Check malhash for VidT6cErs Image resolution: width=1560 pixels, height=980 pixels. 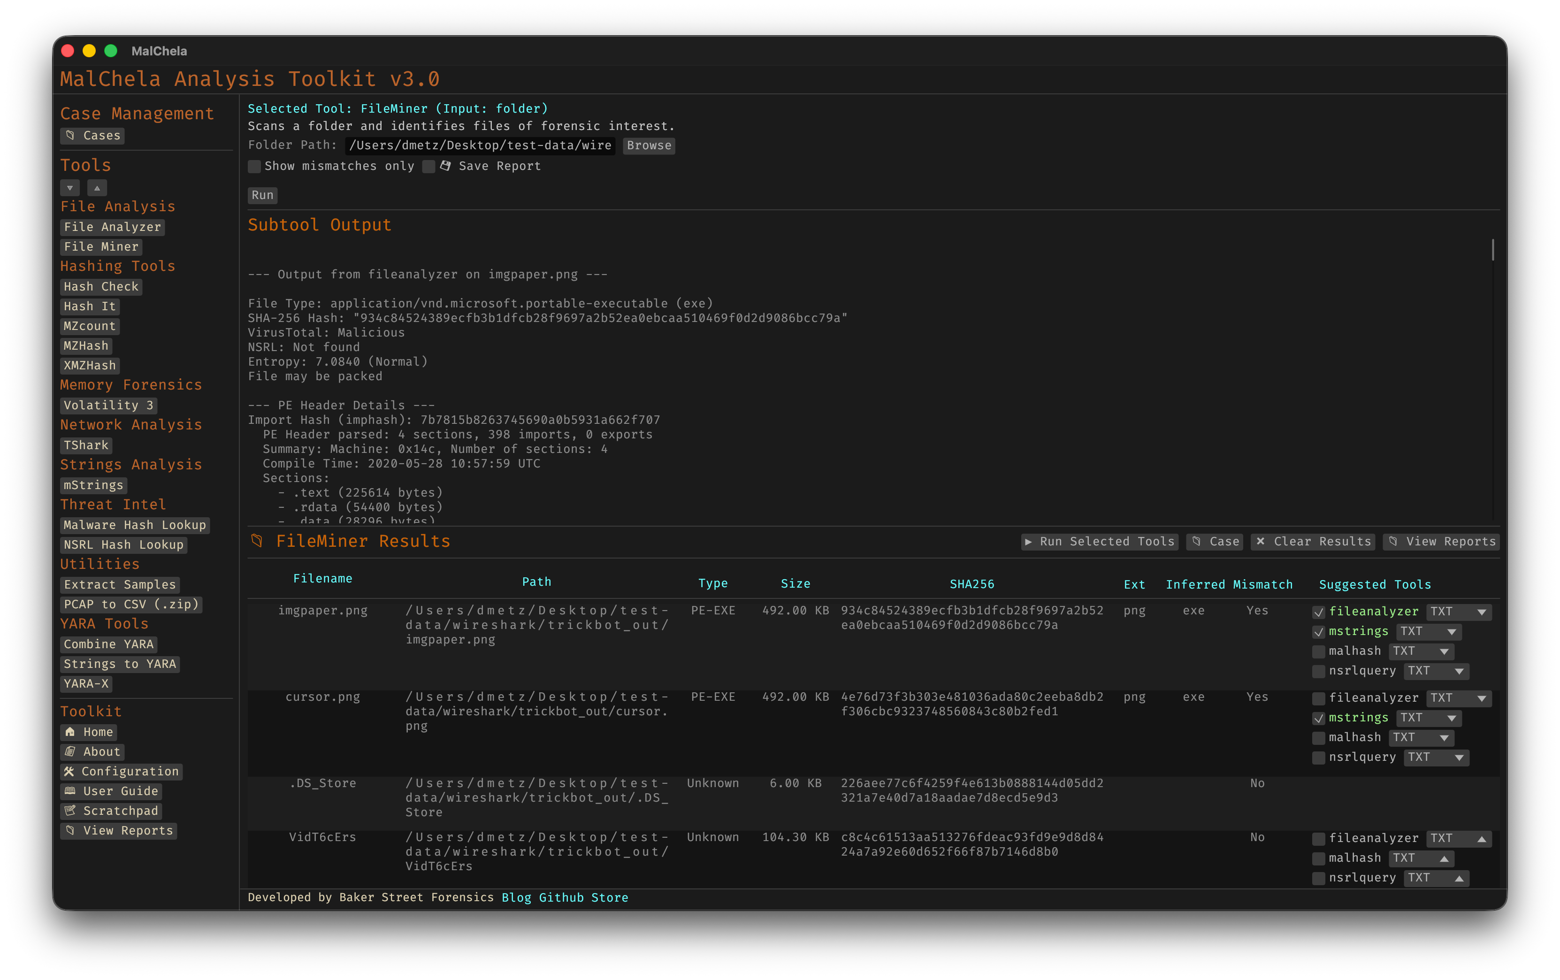pyautogui.click(x=1318, y=858)
